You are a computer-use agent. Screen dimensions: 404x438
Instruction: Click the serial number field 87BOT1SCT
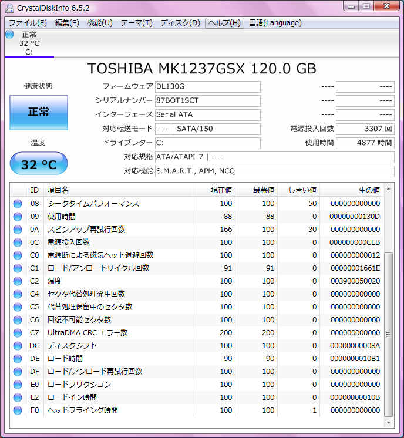click(x=208, y=101)
